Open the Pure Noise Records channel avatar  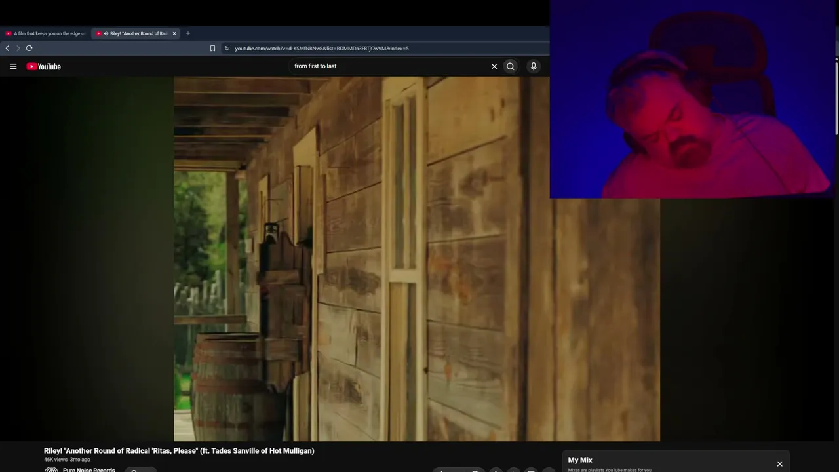pyautogui.click(x=51, y=469)
